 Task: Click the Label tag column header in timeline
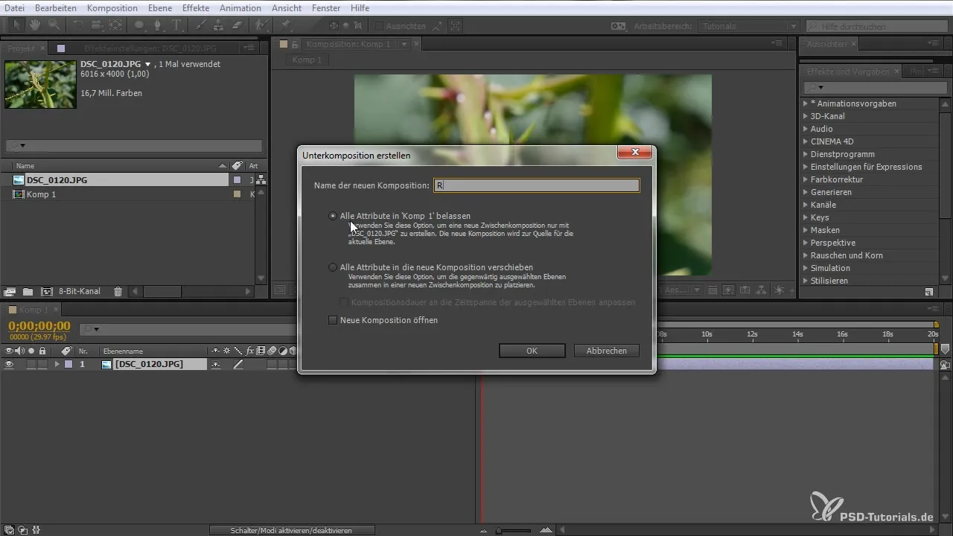click(66, 351)
